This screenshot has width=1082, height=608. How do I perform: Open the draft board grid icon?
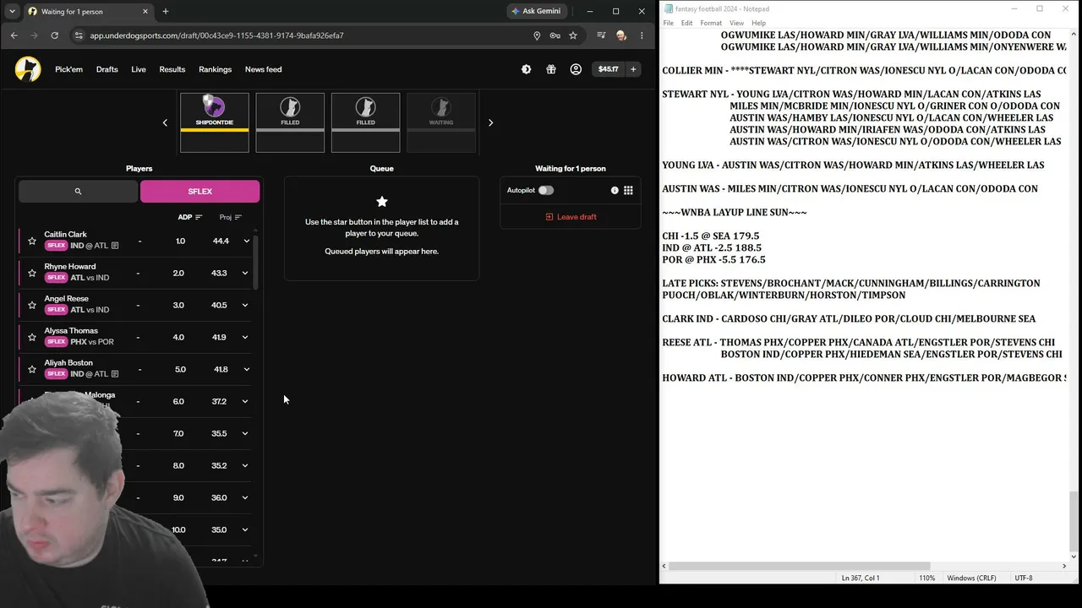point(628,191)
